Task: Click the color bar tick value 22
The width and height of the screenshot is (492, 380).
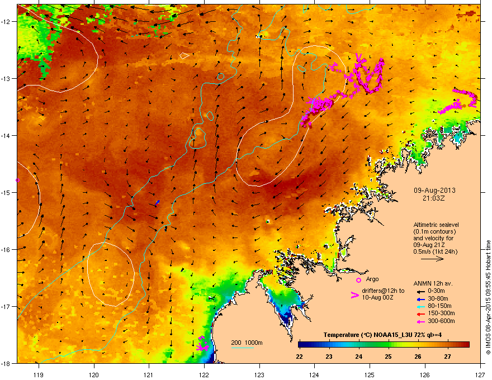Action: tap(299, 357)
